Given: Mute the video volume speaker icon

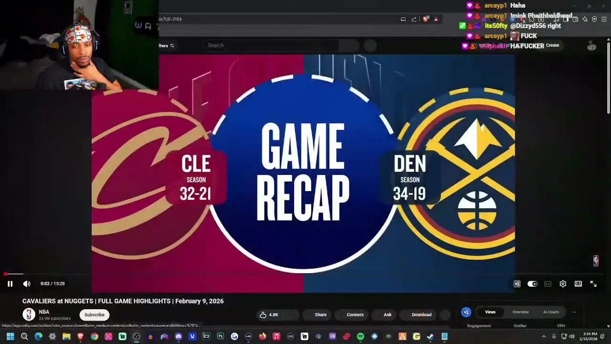Looking at the screenshot, I should click(27, 284).
